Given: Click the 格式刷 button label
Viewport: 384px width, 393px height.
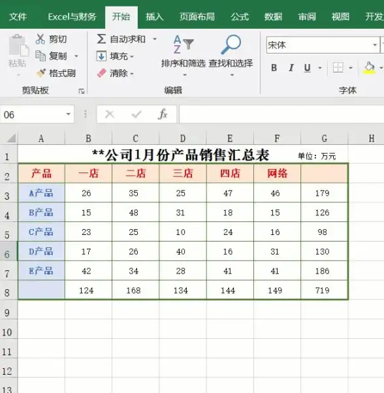Looking at the screenshot, I should 62,73.
